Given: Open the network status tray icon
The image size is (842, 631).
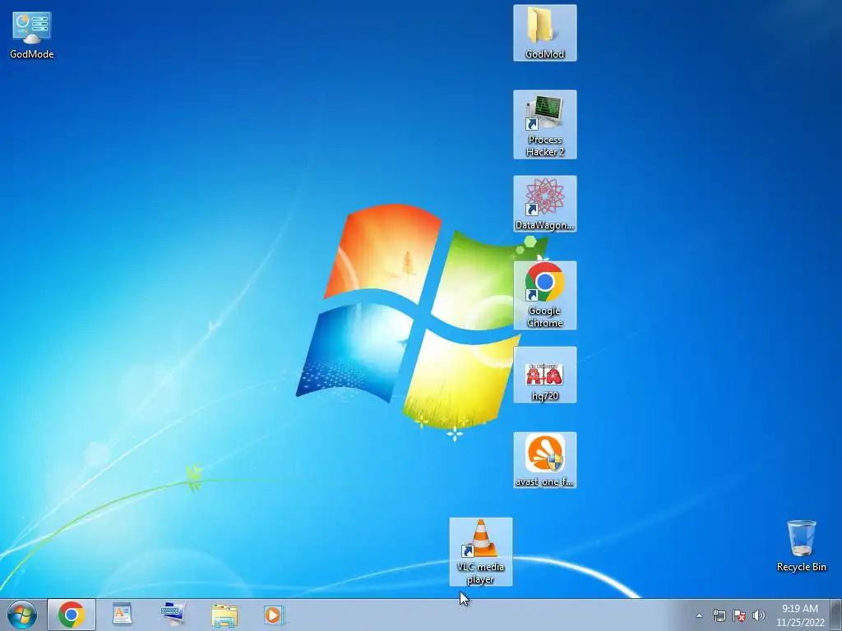Looking at the screenshot, I should point(719,615).
